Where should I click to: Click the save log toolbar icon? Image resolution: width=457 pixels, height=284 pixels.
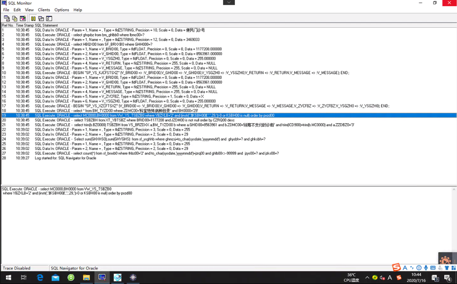tap(7, 18)
